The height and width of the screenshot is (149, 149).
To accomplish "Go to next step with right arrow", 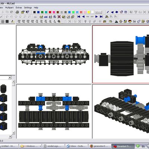I will pos(96,17).
